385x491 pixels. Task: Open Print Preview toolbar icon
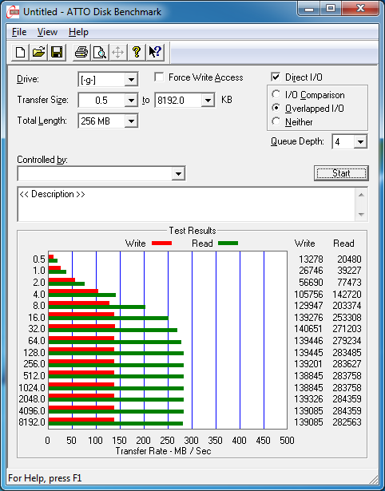coord(100,52)
